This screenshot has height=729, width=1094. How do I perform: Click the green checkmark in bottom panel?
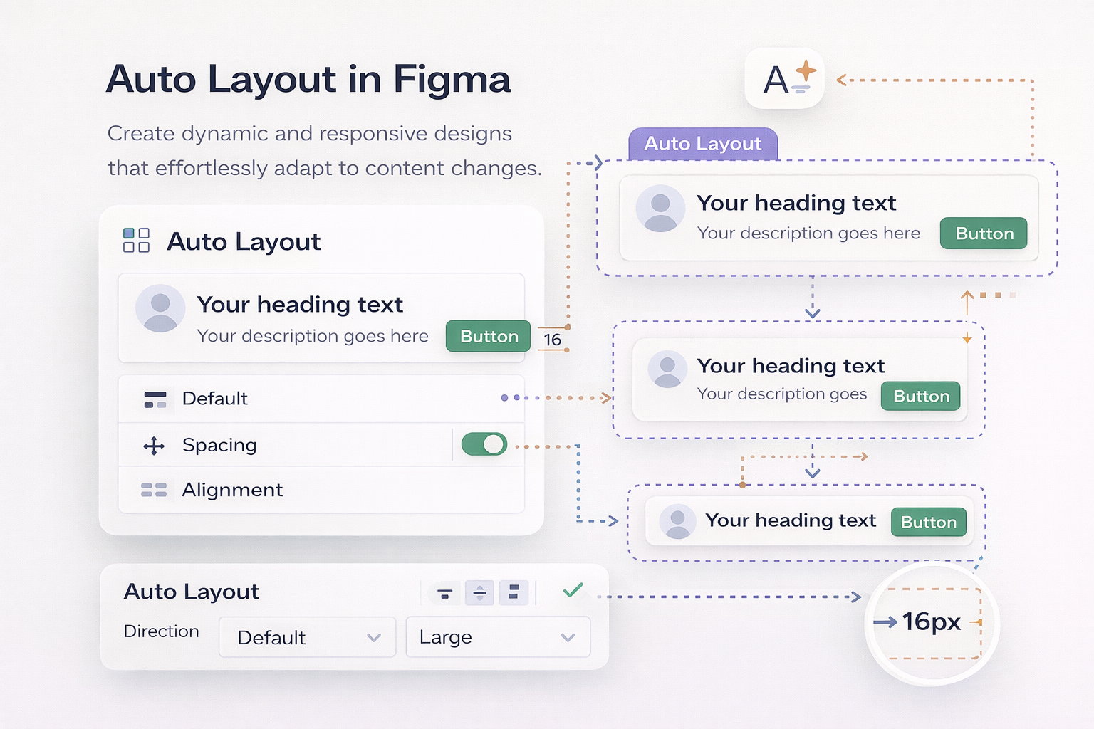point(573,590)
